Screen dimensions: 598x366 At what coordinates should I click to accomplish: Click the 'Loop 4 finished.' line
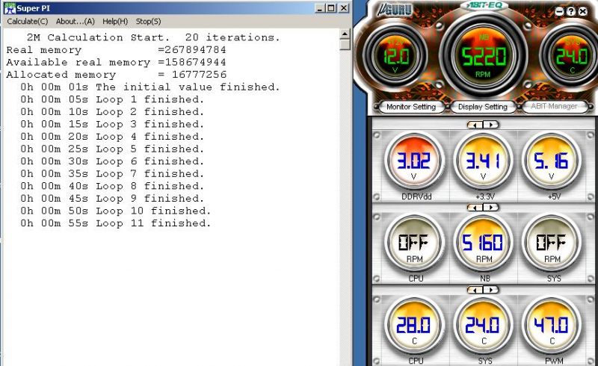point(112,137)
